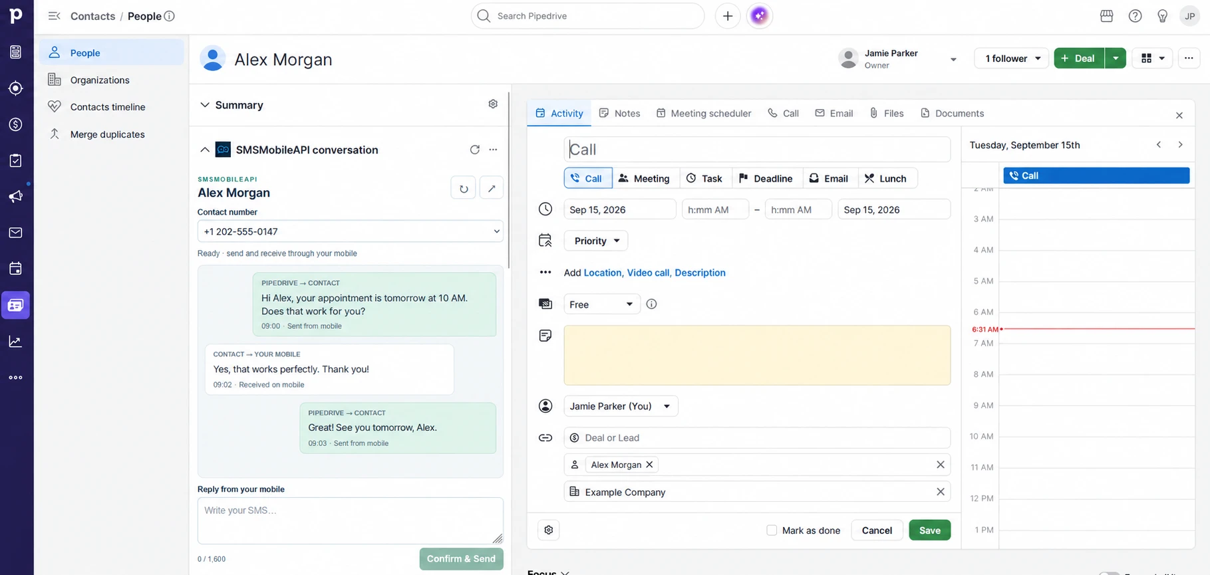Check the Mark as done checkbox
1210x575 pixels.
tap(772, 530)
